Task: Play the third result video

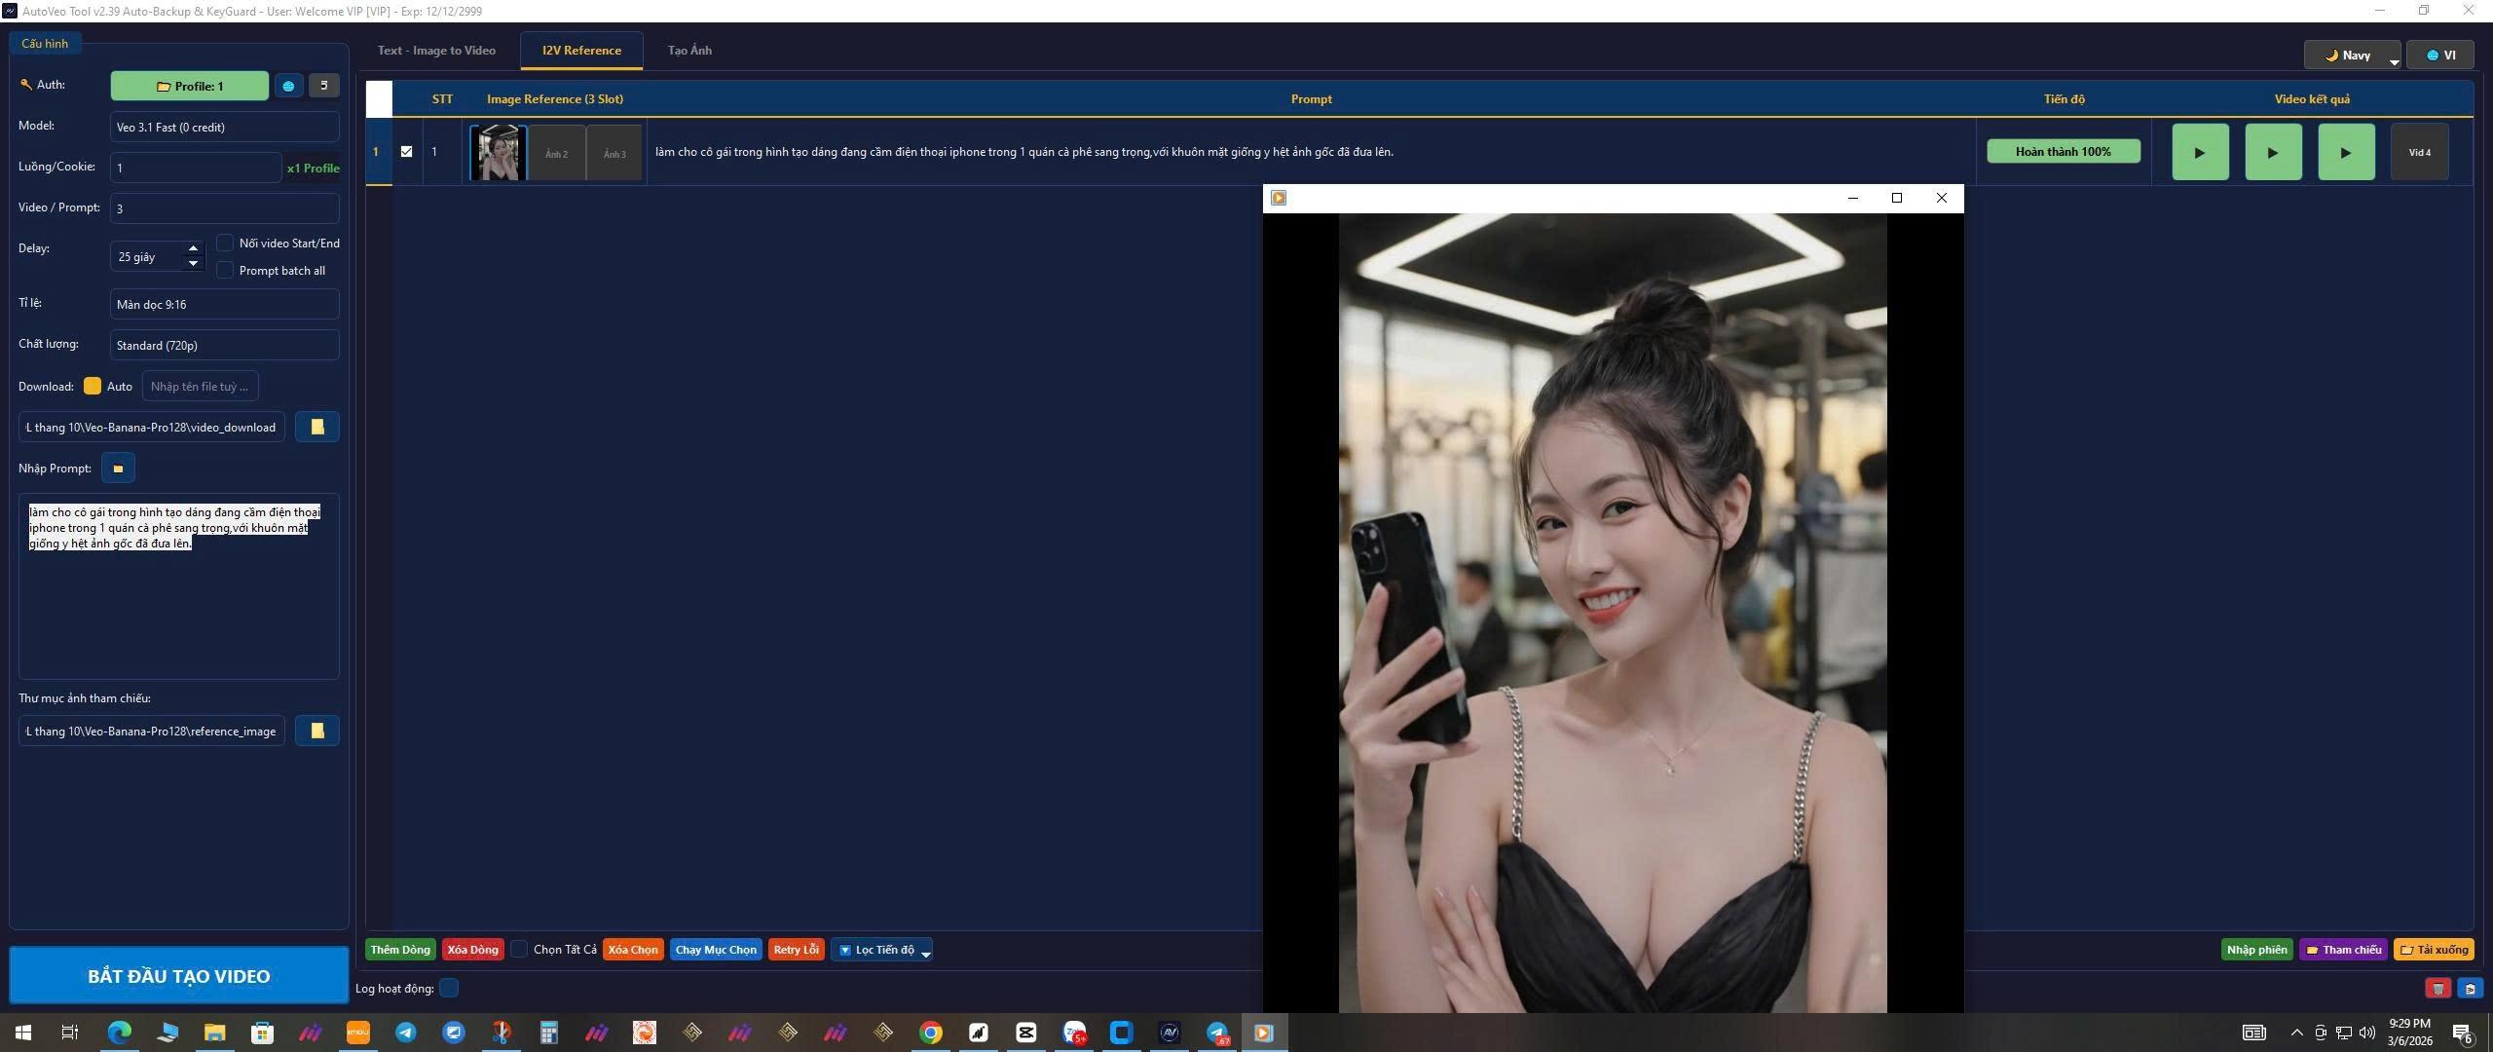Action: tap(2345, 152)
